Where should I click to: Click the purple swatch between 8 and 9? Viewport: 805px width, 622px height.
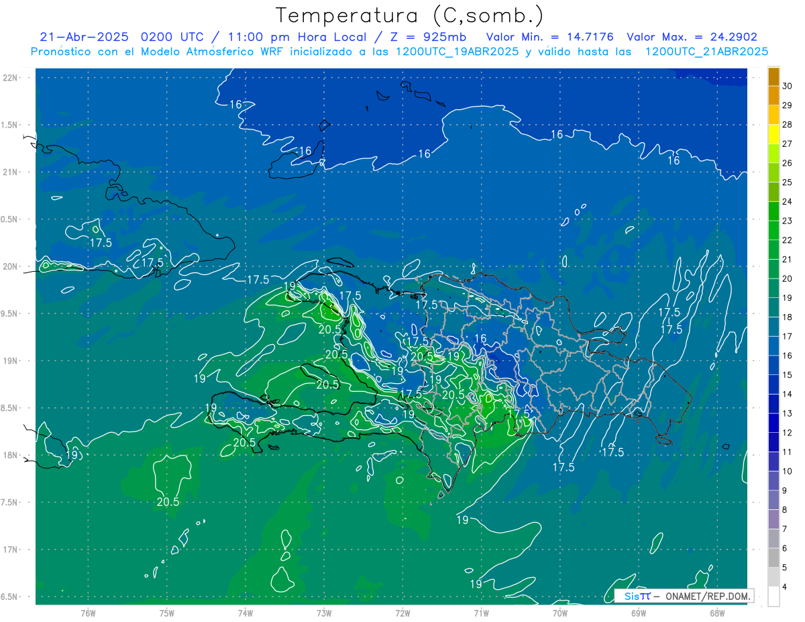773,500
